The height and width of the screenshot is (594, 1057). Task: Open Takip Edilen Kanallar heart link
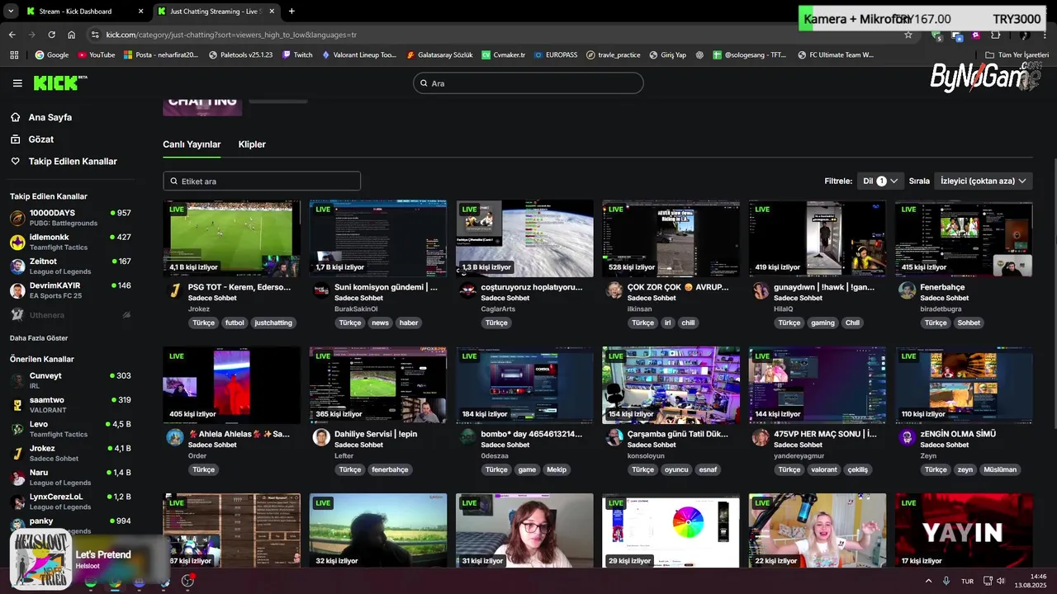click(64, 162)
